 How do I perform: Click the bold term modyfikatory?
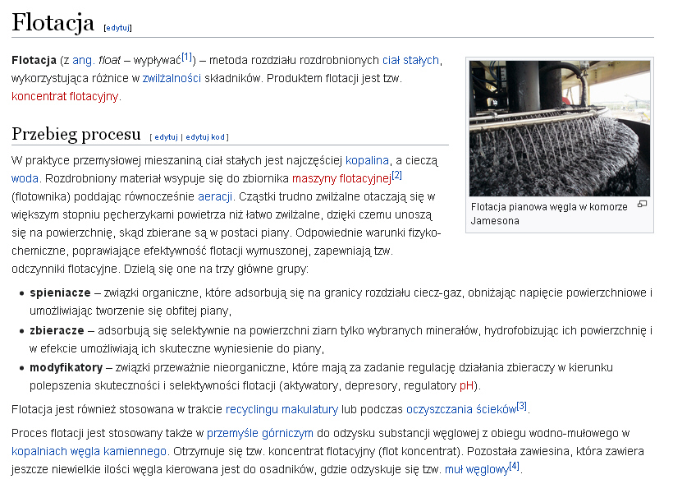[66, 368]
